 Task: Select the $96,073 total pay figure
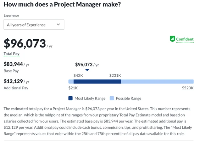(25, 44)
